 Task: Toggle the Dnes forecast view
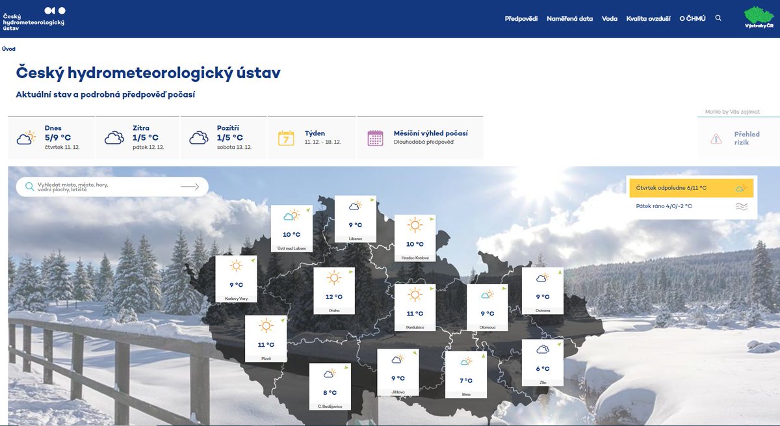point(52,137)
